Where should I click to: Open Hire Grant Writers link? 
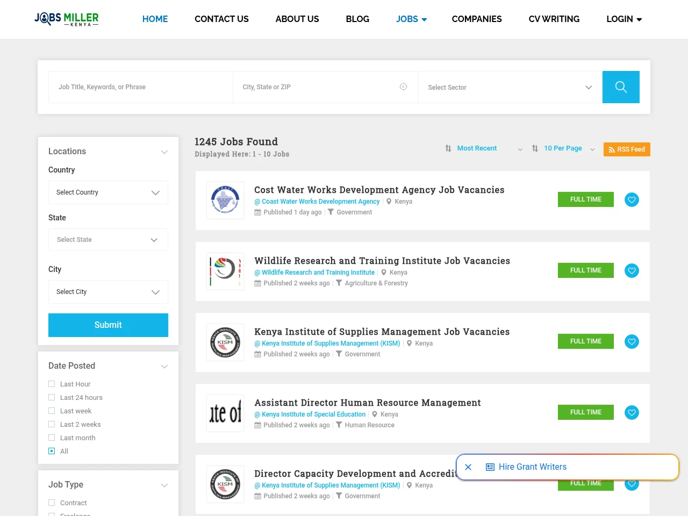533,467
